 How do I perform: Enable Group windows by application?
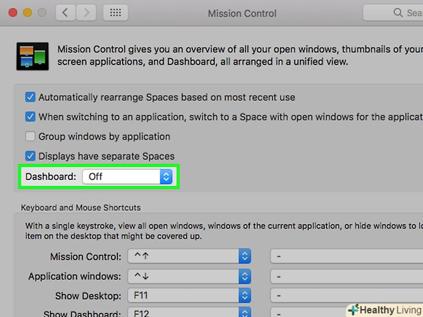coord(30,136)
